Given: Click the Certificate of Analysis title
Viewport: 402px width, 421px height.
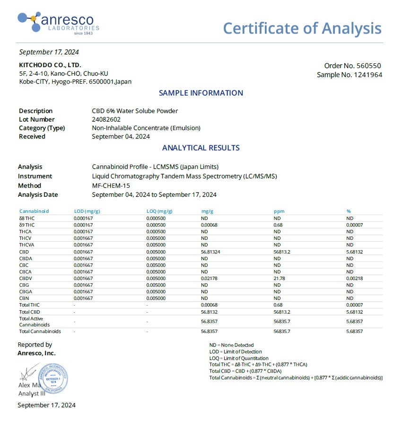Looking at the screenshot, I should click(x=302, y=28).
